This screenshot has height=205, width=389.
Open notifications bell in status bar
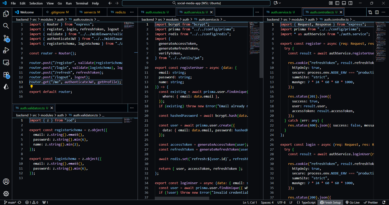(384, 202)
